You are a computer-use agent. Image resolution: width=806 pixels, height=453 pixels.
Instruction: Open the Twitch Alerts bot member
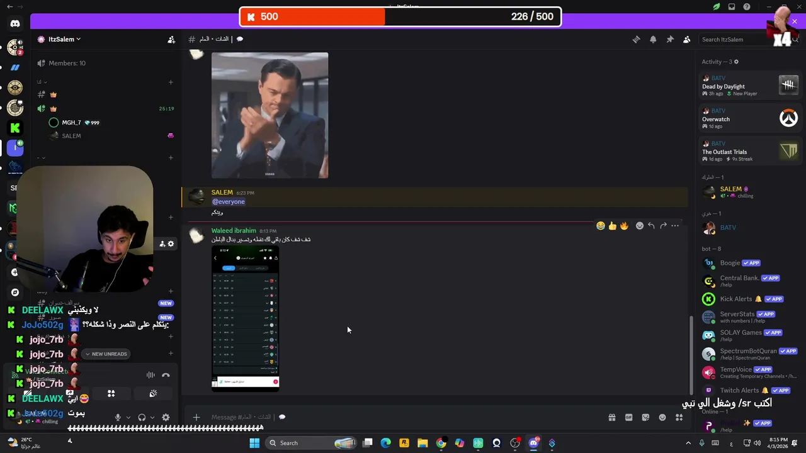click(x=749, y=390)
